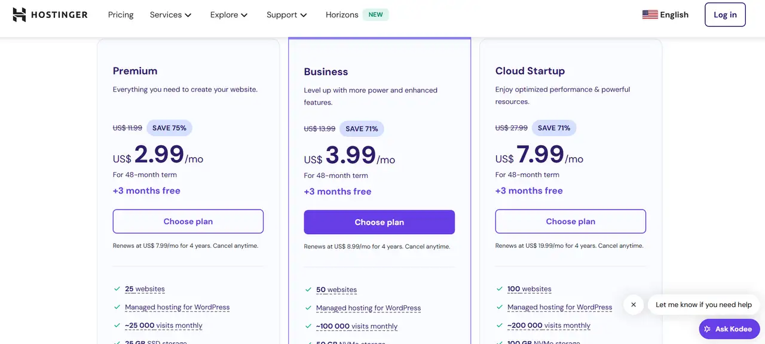The width and height of the screenshot is (765, 344).
Task: Open the Pricing page
Action: click(x=121, y=14)
